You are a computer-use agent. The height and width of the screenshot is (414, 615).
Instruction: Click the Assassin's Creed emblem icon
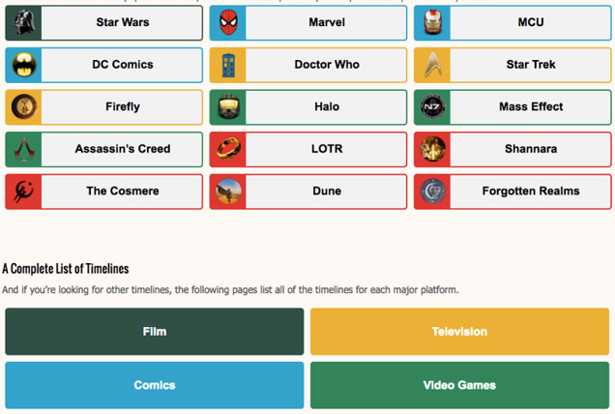click(24, 149)
